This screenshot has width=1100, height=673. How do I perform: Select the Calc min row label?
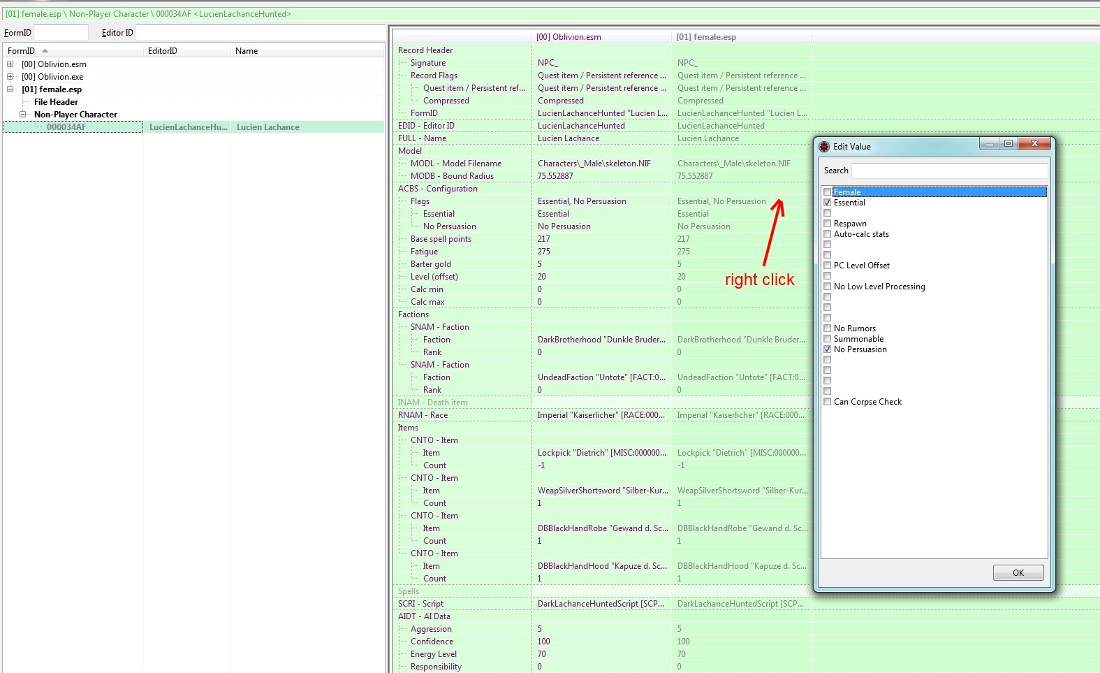pos(427,289)
